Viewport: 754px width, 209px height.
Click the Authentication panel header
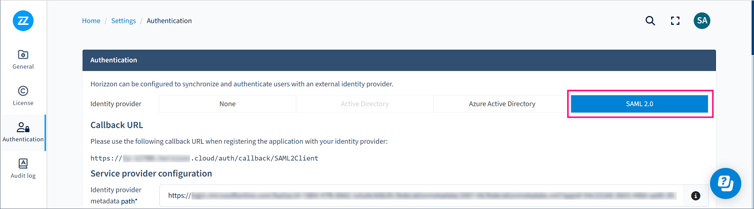click(399, 60)
